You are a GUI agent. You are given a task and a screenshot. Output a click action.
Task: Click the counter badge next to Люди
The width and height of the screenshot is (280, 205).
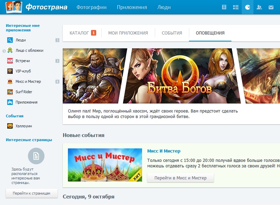point(57,40)
